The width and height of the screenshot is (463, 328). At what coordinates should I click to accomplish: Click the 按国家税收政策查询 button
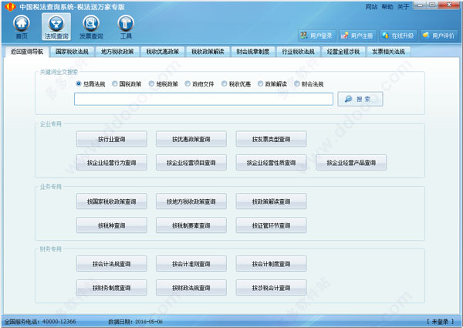pyautogui.click(x=112, y=201)
